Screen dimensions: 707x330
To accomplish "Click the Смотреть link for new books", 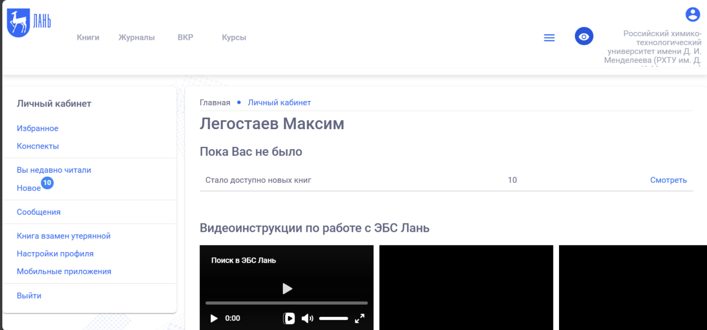I will 668,180.
